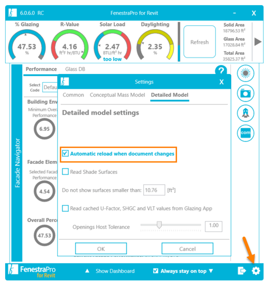
Task: Click the 6.95 envelope performance ring
Action: 44,129
